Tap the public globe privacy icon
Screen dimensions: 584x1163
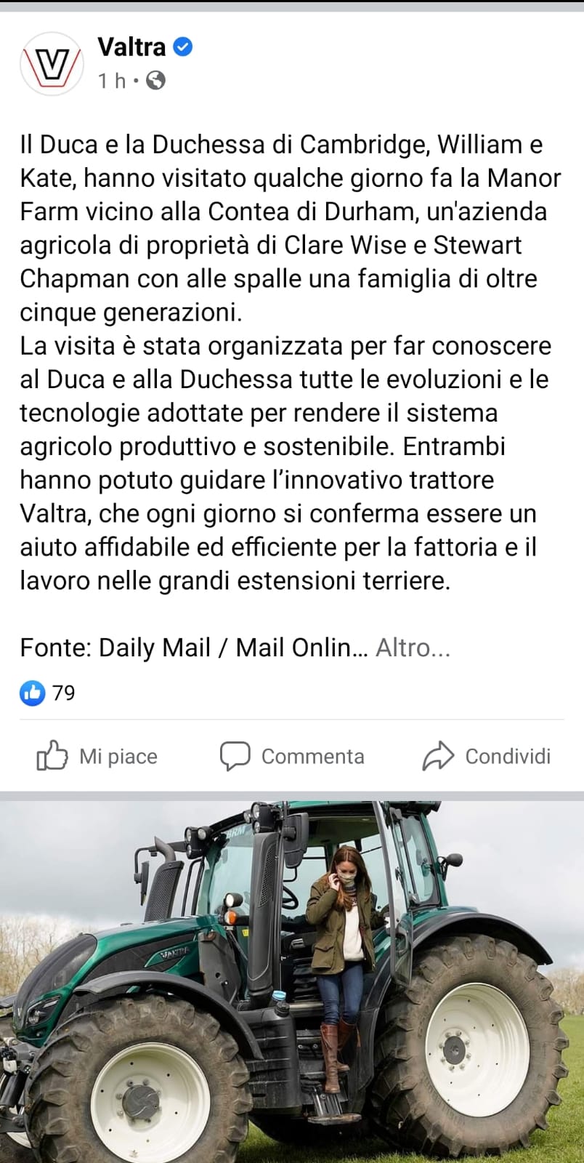click(x=155, y=81)
